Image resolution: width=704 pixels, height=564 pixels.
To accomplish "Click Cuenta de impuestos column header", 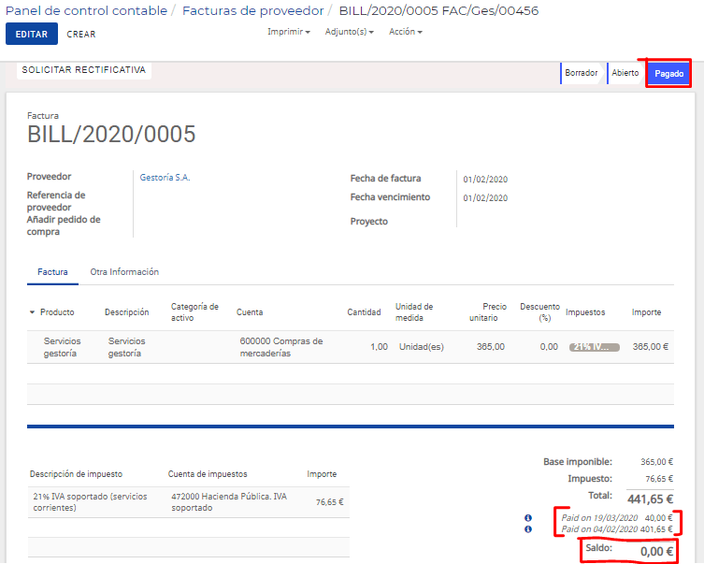I will pyautogui.click(x=208, y=474).
